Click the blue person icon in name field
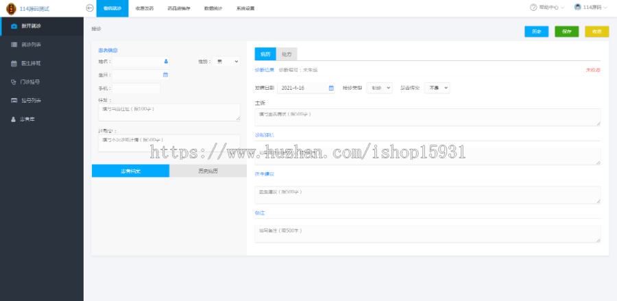617x301 pixels. click(x=165, y=62)
